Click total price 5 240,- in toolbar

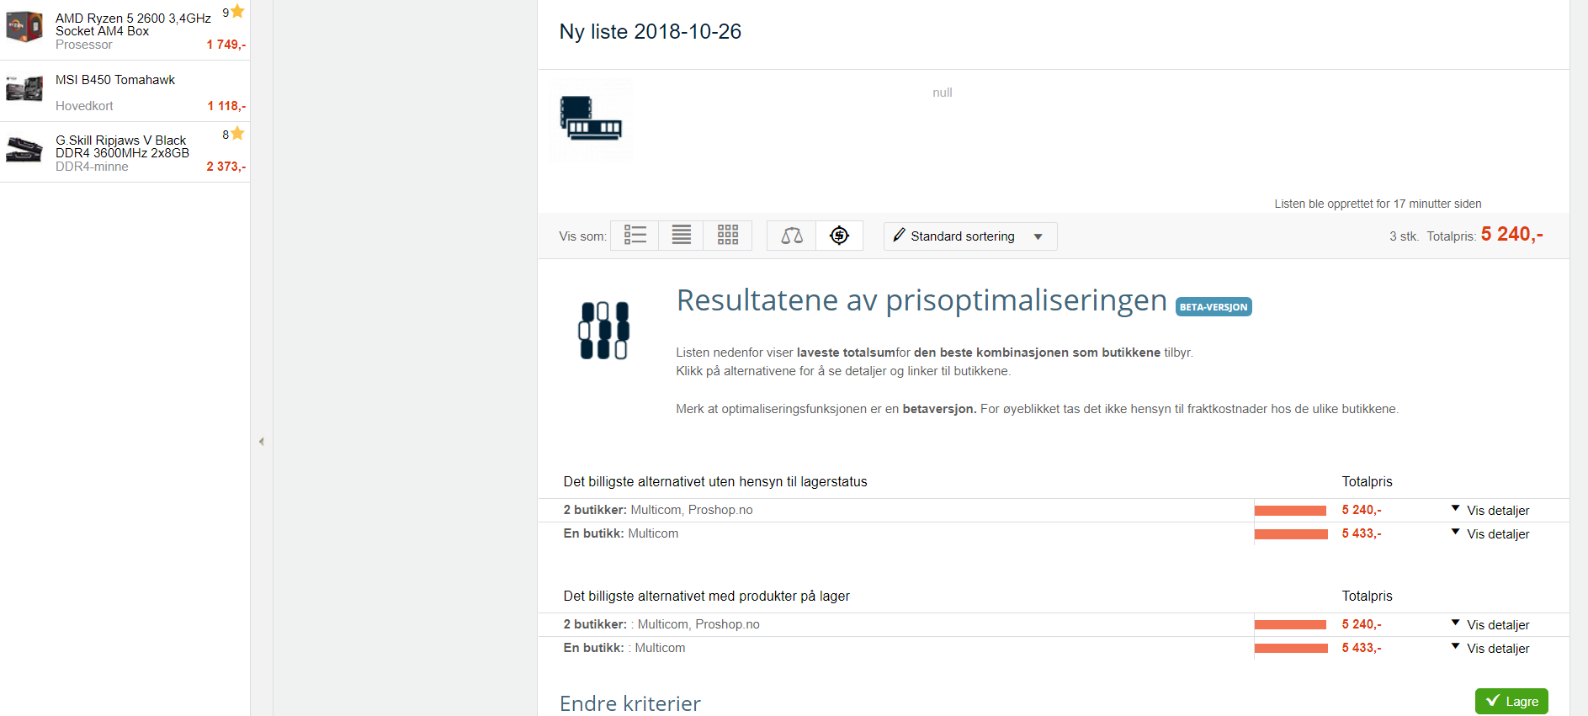(1511, 235)
